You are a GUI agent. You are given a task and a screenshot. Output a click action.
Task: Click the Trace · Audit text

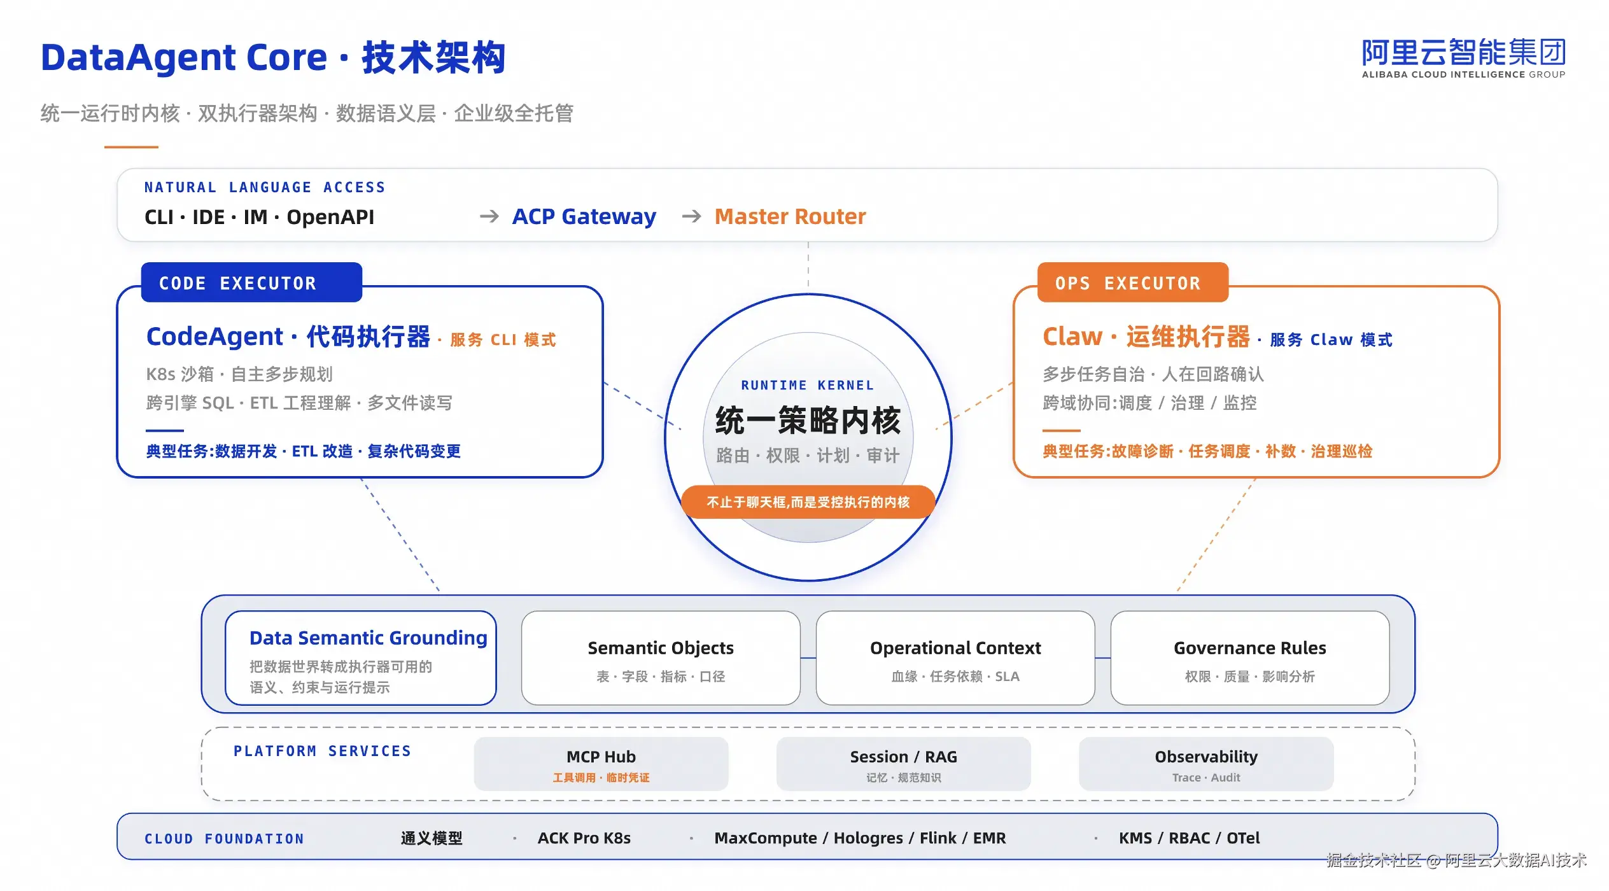click(x=1206, y=778)
